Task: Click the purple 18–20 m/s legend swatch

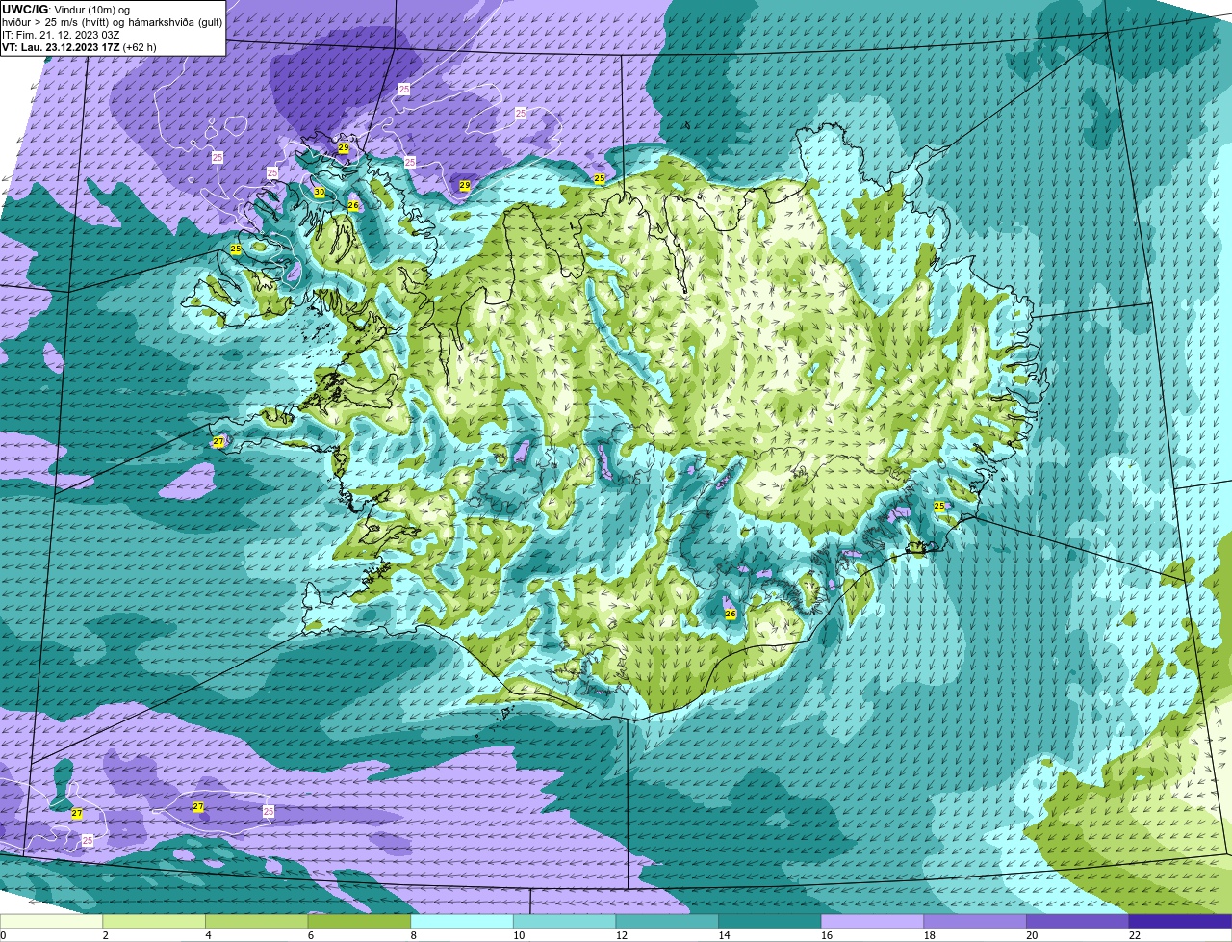Action: (x=975, y=921)
